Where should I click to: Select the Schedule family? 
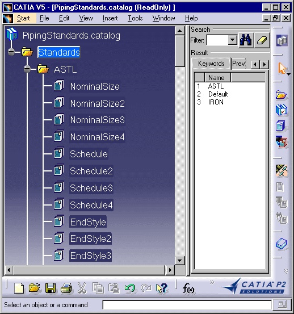[x=89, y=154]
